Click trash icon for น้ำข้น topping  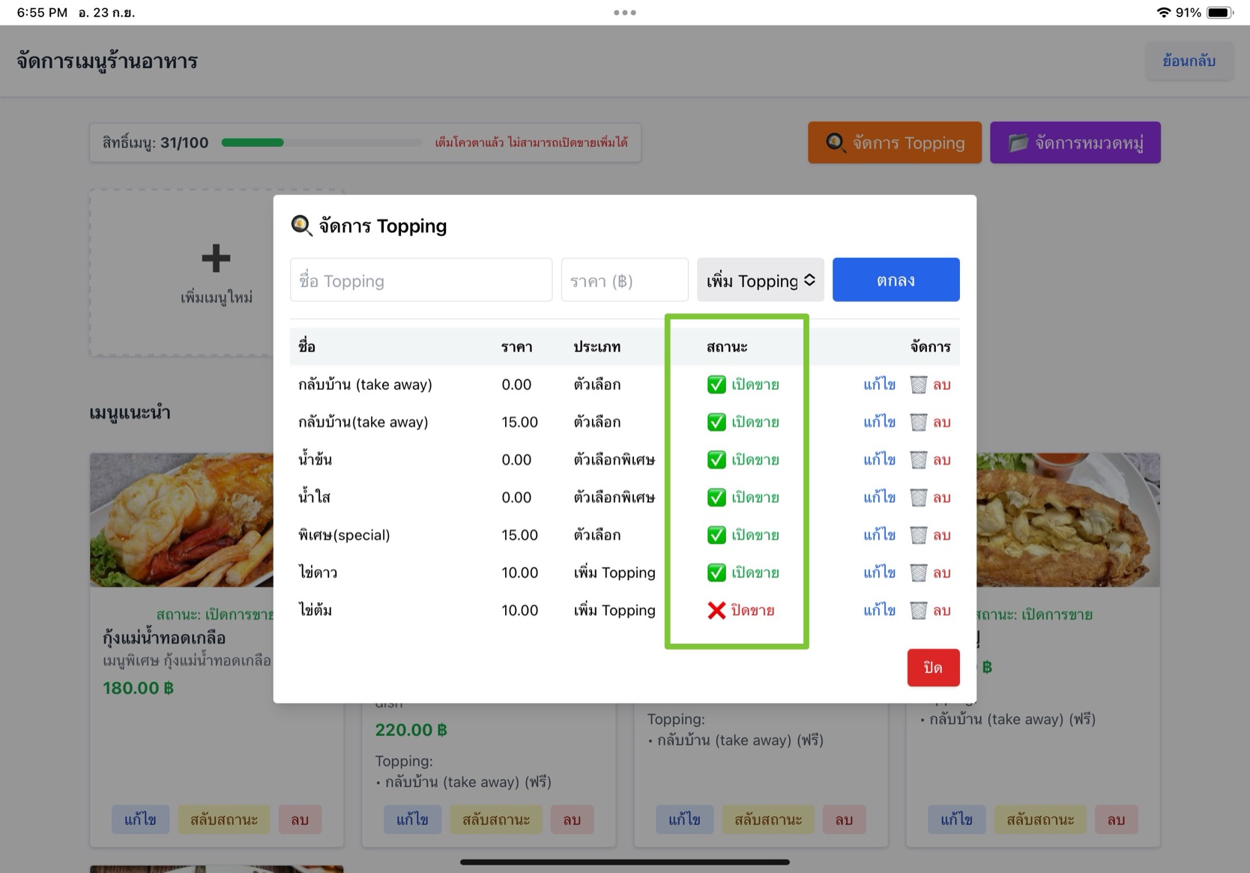pyautogui.click(x=918, y=460)
